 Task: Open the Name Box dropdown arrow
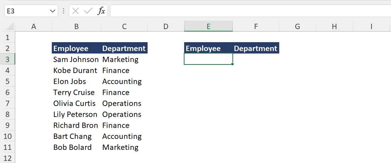point(53,11)
